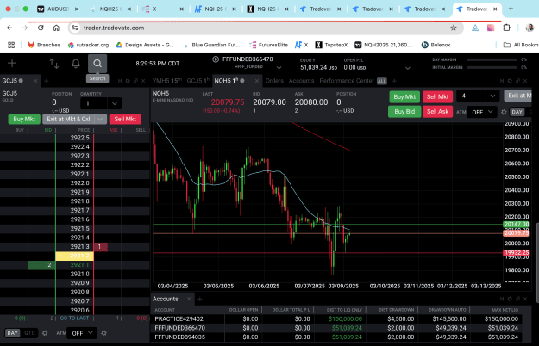Open Accounts panel settings gear icon

510,299
